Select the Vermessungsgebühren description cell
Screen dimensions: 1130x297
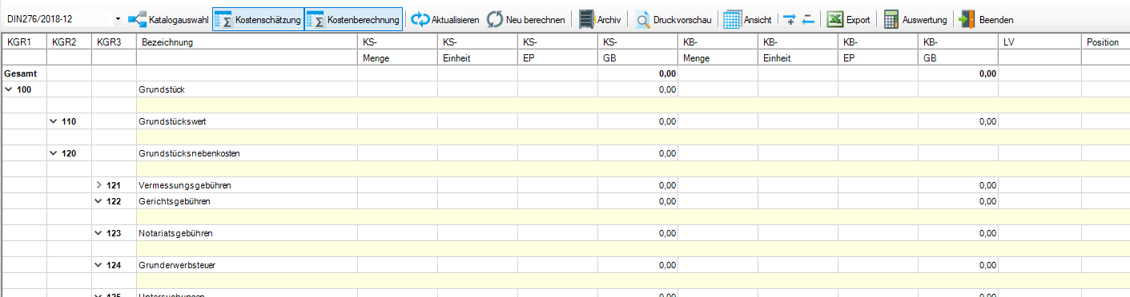click(x=247, y=185)
